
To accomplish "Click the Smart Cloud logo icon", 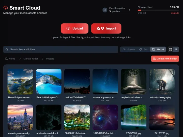I will click(x=6, y=8).
